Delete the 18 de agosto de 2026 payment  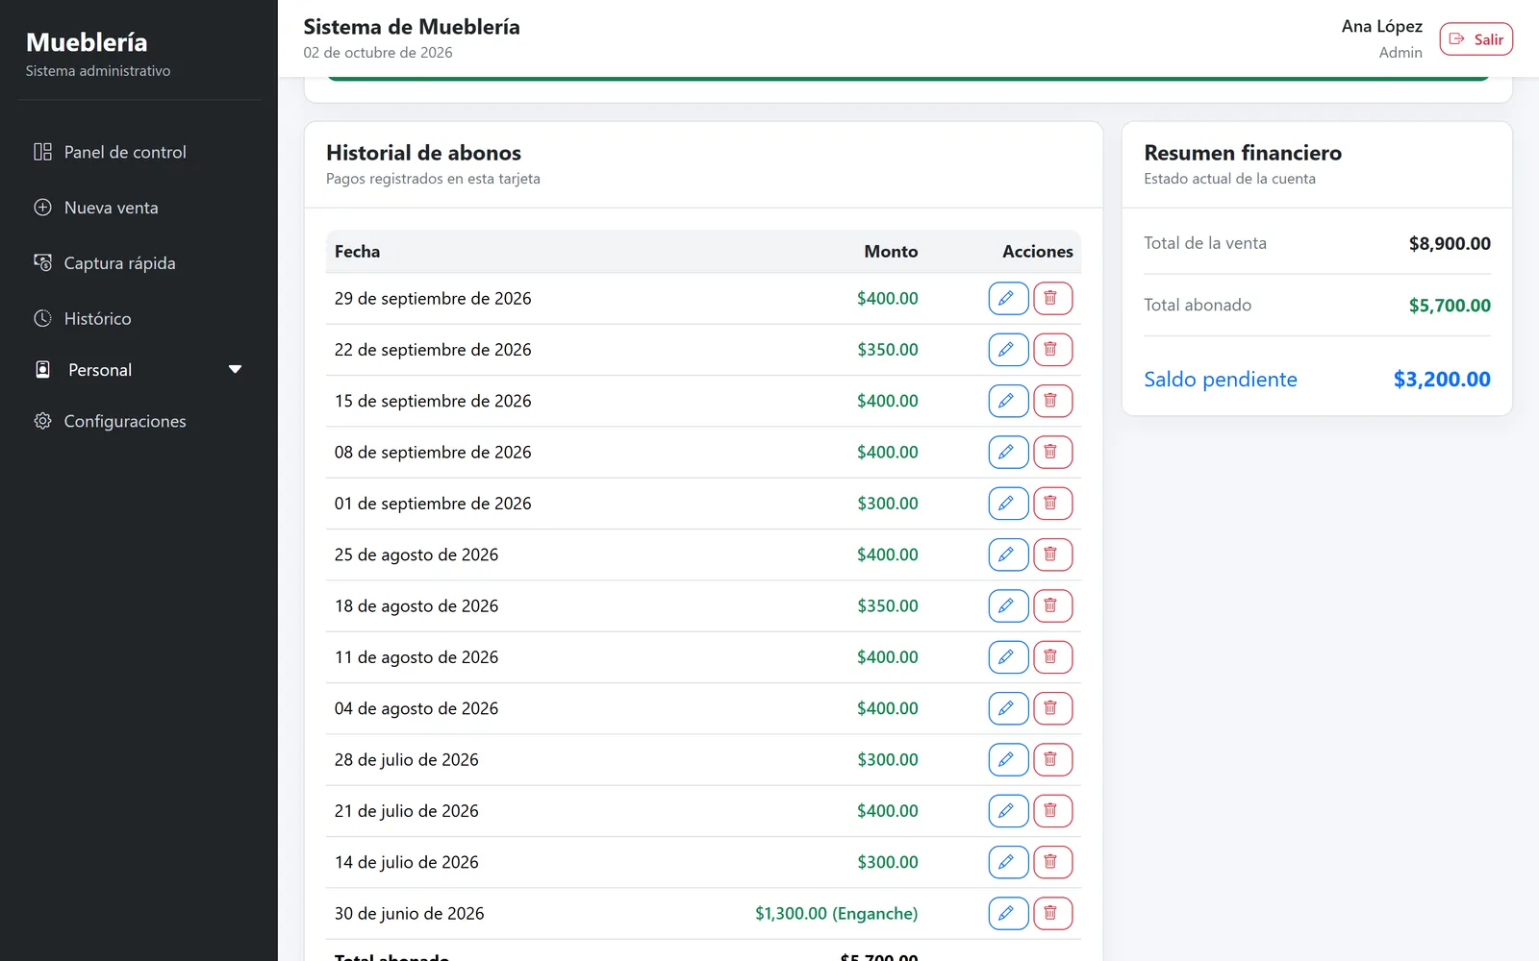click(x=1052, y=606)
